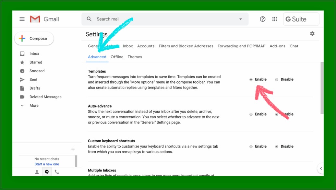Open the main menu hamburger icon

tap(22, 19)
